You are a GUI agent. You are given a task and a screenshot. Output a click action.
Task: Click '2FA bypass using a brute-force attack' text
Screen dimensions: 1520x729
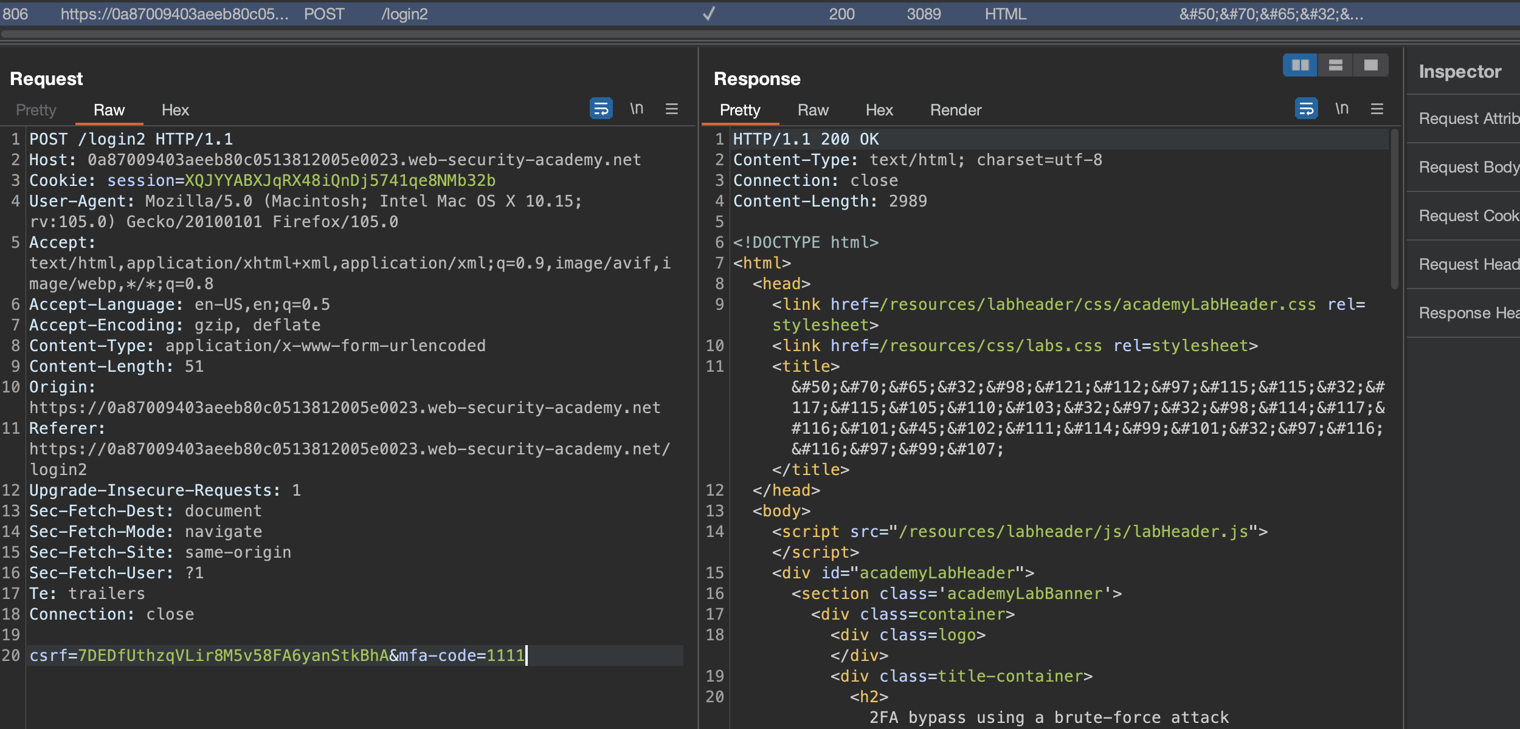click(x=1049, y=717)
